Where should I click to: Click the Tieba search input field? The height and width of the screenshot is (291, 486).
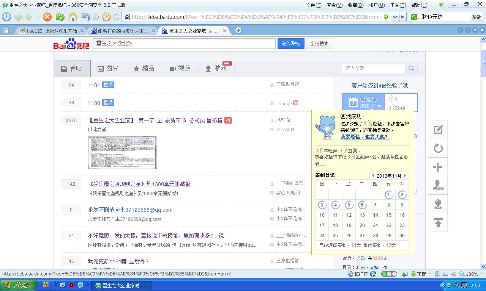click(x=184, y=44)
